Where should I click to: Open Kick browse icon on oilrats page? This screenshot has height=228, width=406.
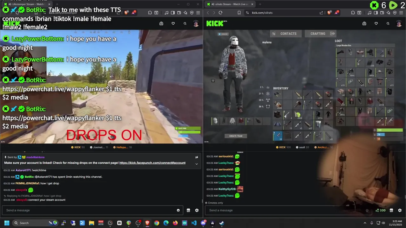pos(364,23)
